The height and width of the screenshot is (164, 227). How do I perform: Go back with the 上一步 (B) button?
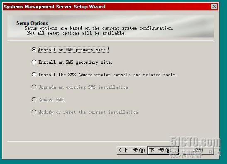point(132,150)
